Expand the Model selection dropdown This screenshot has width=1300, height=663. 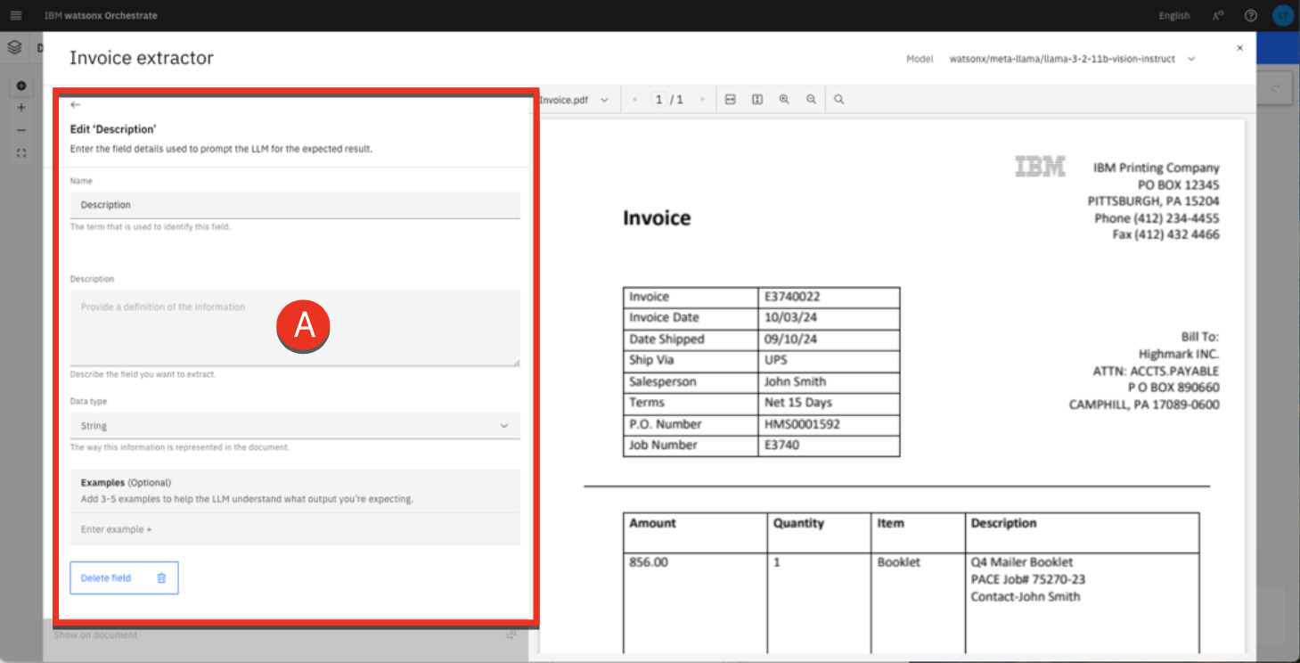(1191, 59)
